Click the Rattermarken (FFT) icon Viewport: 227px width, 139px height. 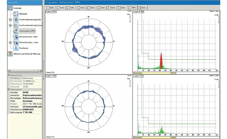[x=16, y=31]
